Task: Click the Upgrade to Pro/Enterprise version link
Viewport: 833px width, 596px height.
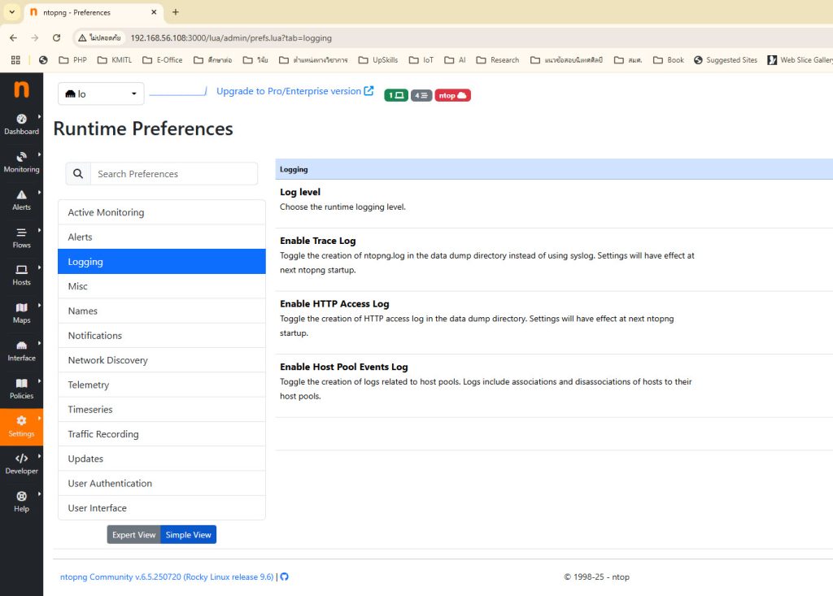Action: (294, 91)
